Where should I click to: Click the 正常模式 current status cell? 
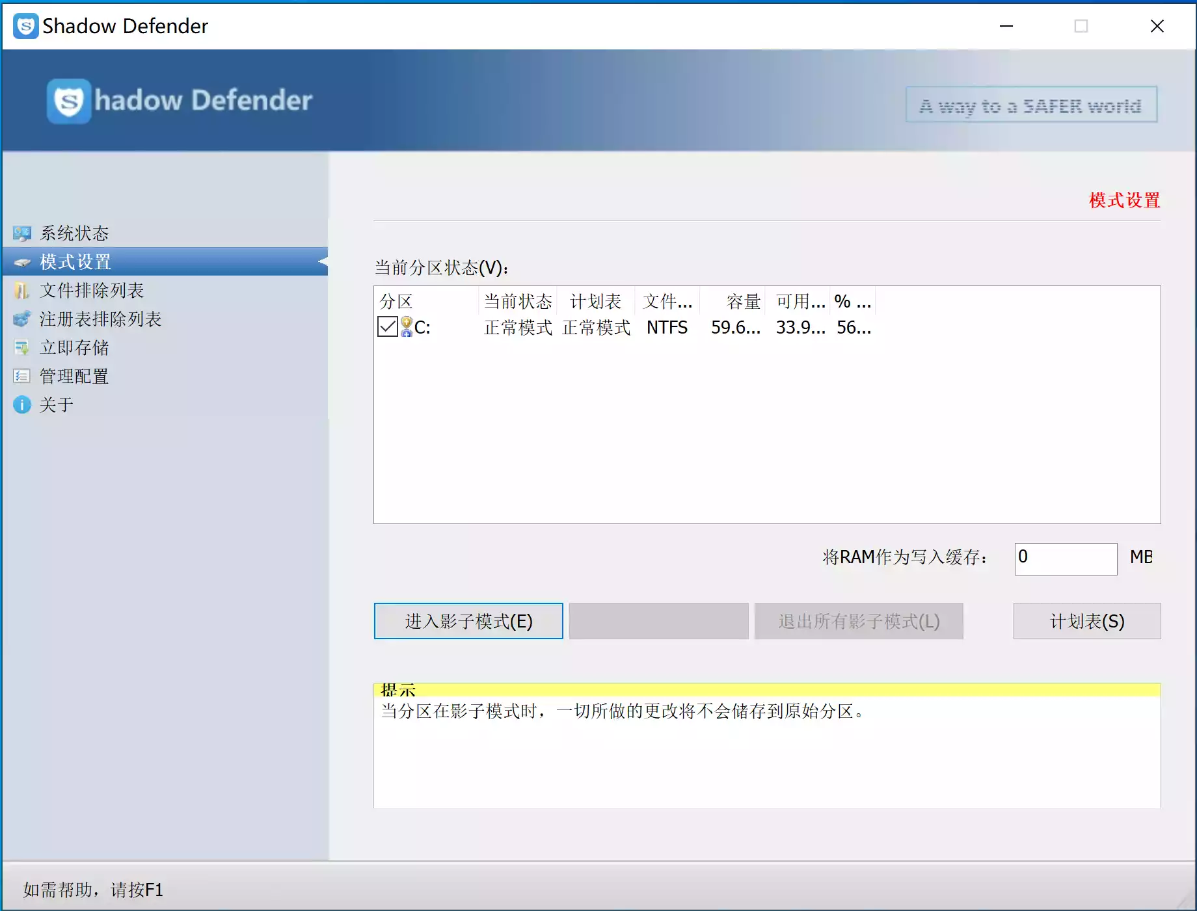point(518,327)
